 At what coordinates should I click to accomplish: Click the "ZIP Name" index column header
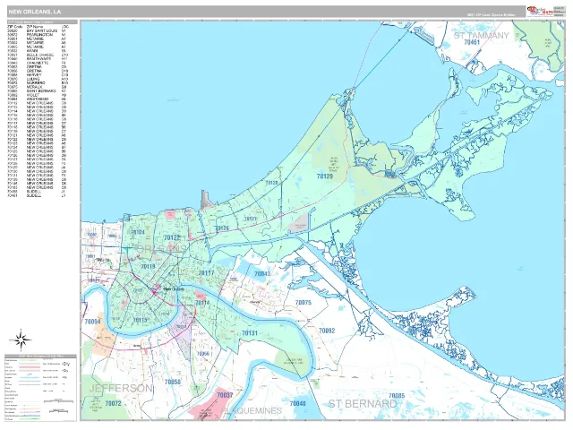pyautogui.click(x=35, y=27)
